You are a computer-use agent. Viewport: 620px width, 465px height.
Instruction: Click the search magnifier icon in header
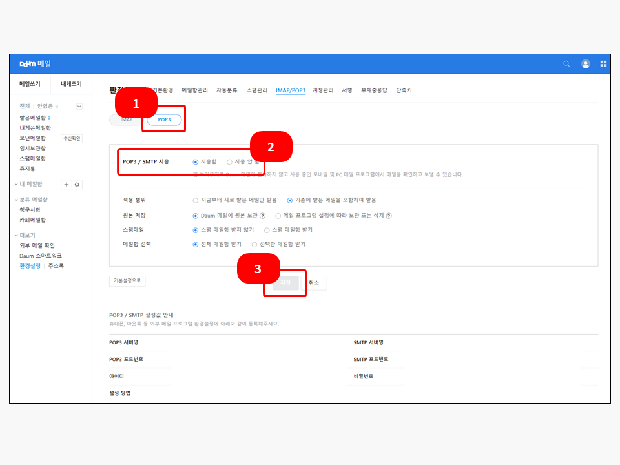566,64
